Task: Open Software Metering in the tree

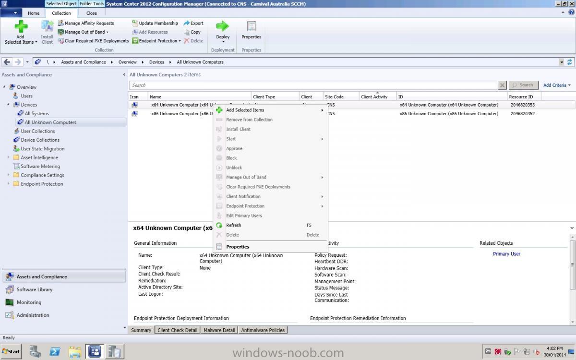Action: (40, 166)
